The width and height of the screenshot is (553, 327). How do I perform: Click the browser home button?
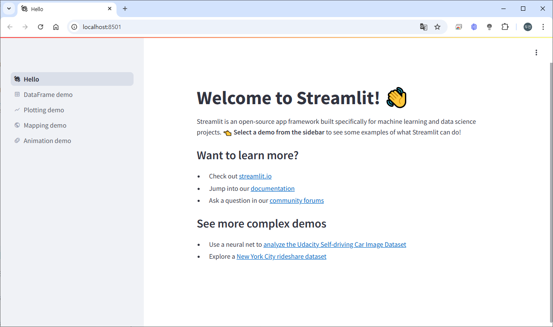[56, 27]
